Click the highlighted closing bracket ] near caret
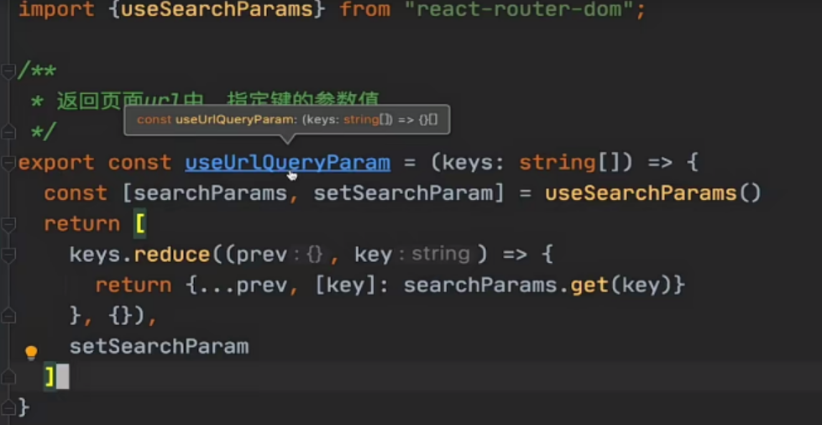822x425 pixels. coord(50,377)
